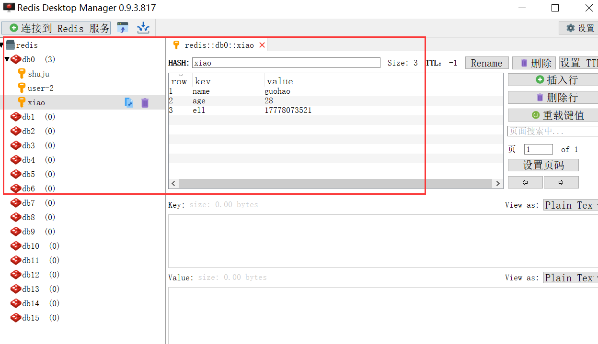
Task: Collapse the redis connection tree
Action: click(2, 45)
